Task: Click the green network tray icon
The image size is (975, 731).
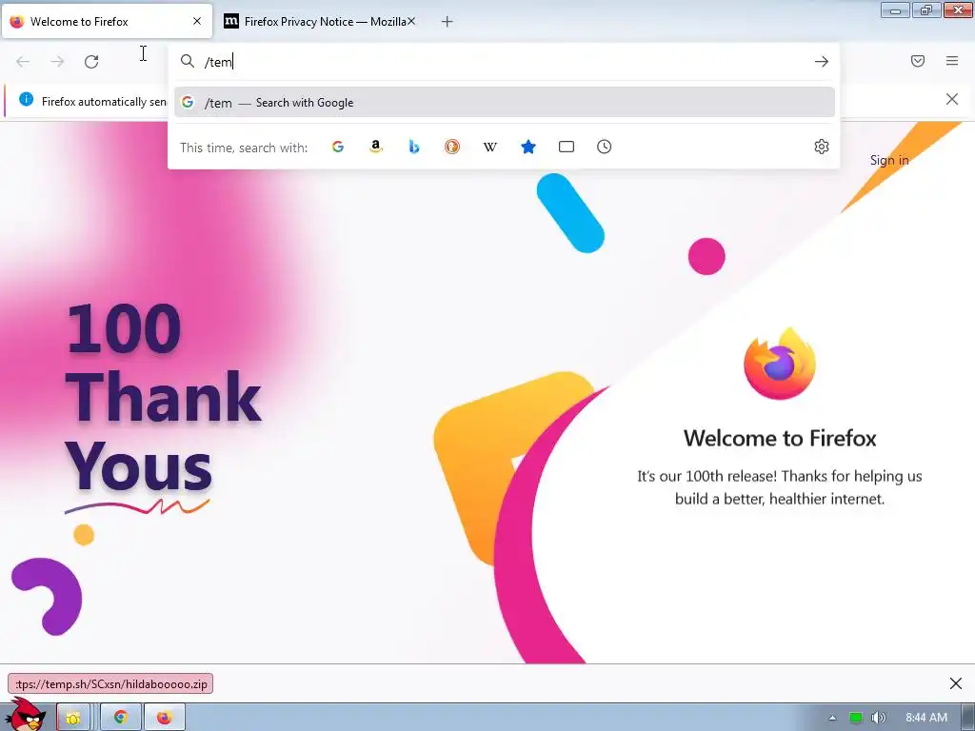Action: coord(856,718)
